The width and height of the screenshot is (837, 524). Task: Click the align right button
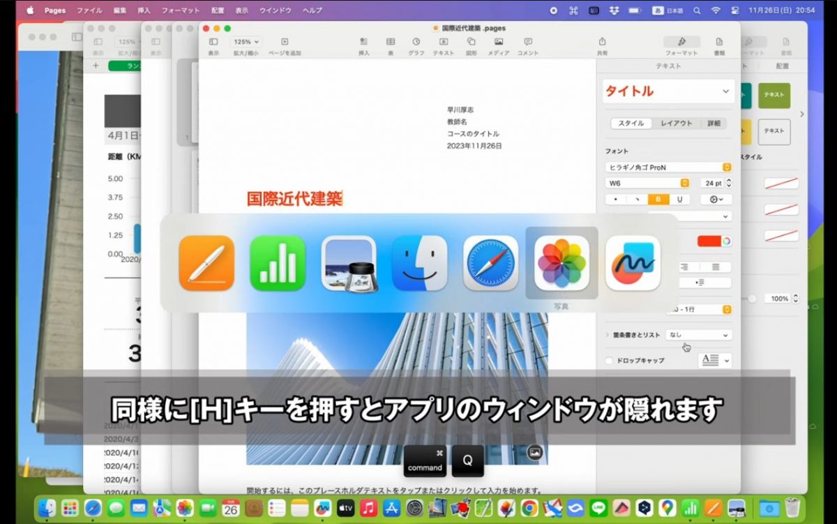[x=686, y=267]
